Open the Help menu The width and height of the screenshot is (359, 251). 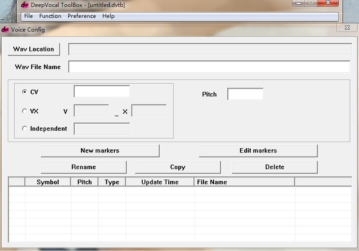108,16
